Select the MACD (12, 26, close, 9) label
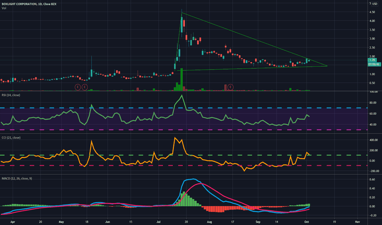Image resolution: width=382 pixels, height=225 pixels. coord(17,178)
